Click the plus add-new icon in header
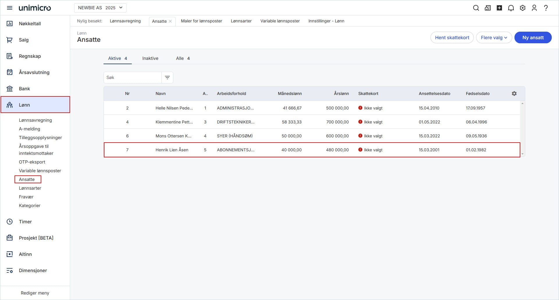This screenshot has width=559, height=300. [x=499, y=8]
